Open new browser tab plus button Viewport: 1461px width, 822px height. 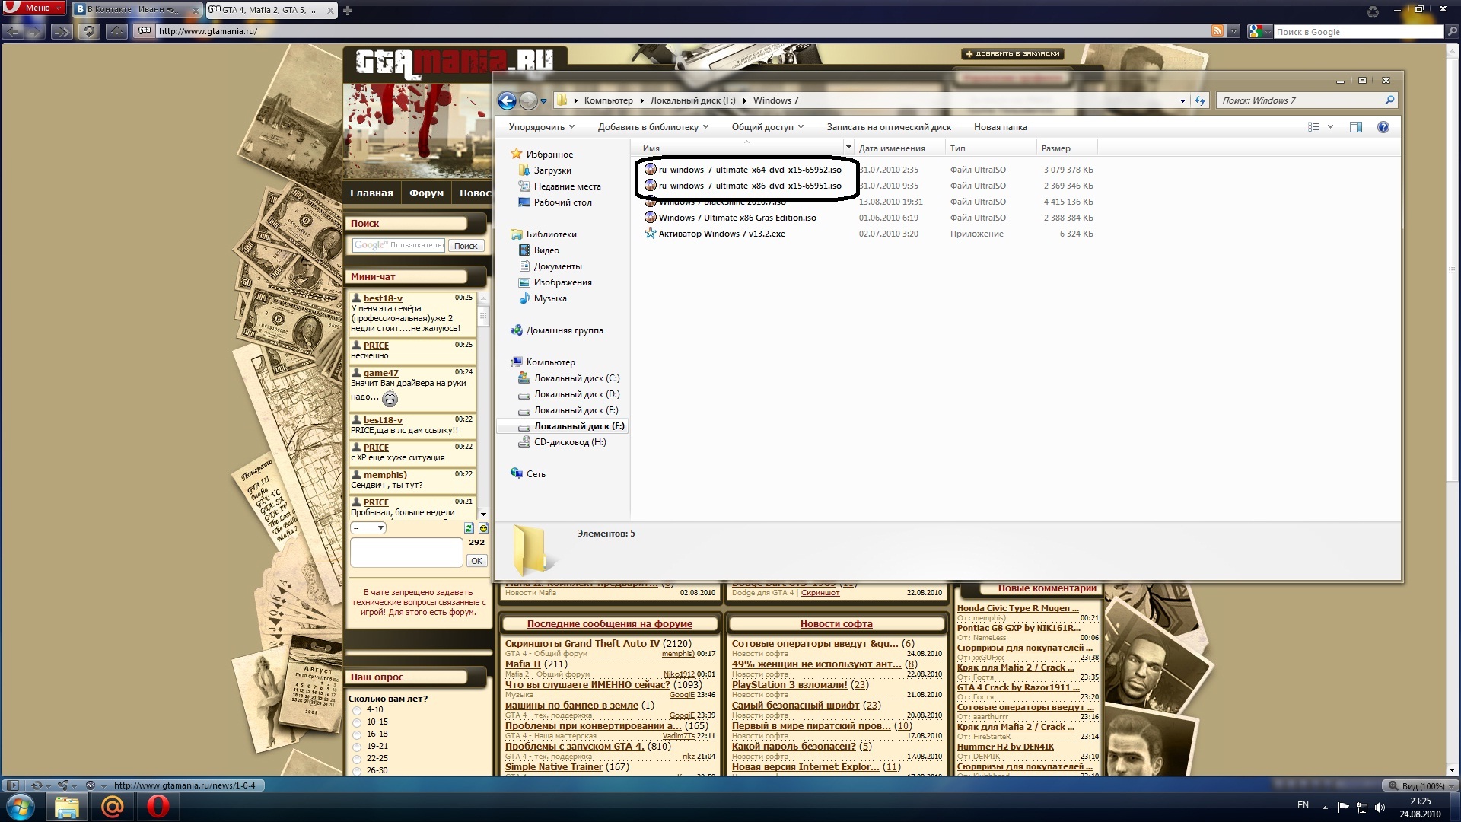(348, 11)
